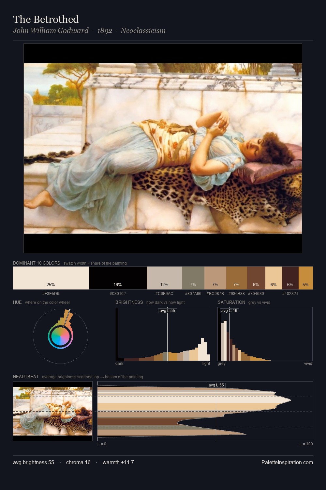Select the #402321 deep maroon swatch
This screenshot has width=326, height=490.
tap(290, 278)
